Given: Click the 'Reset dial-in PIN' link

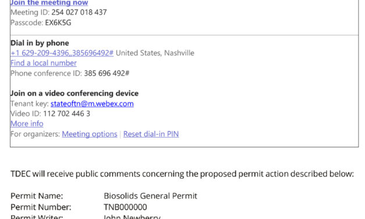Looking at the screenshot, I should coord(151,134).
